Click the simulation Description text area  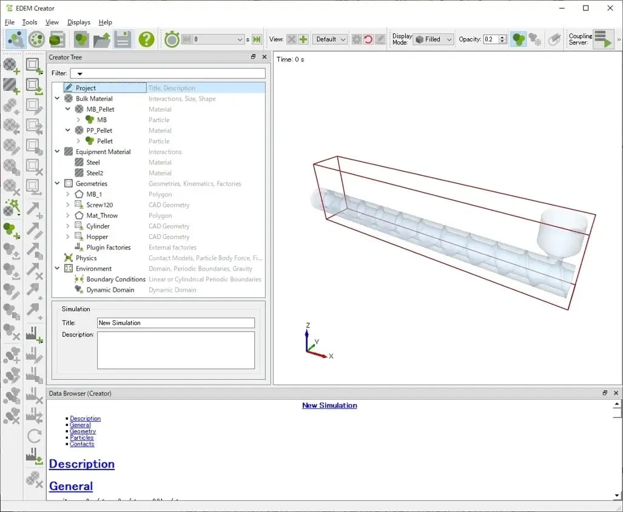pyautogui.click(x=175, y=350)
